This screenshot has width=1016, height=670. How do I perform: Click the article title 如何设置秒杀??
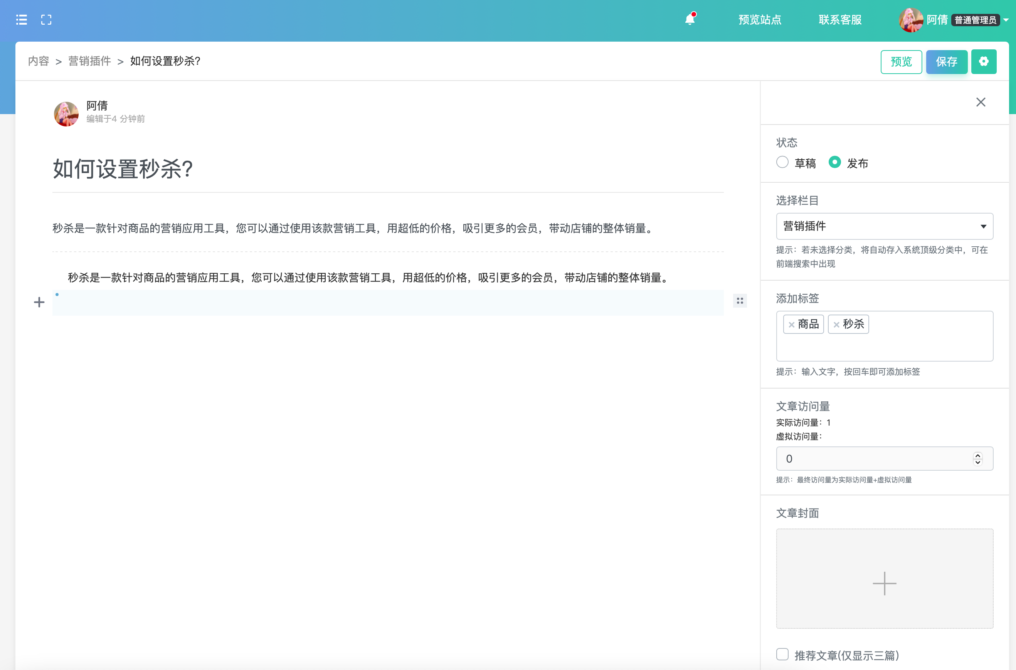pos(123,169)
